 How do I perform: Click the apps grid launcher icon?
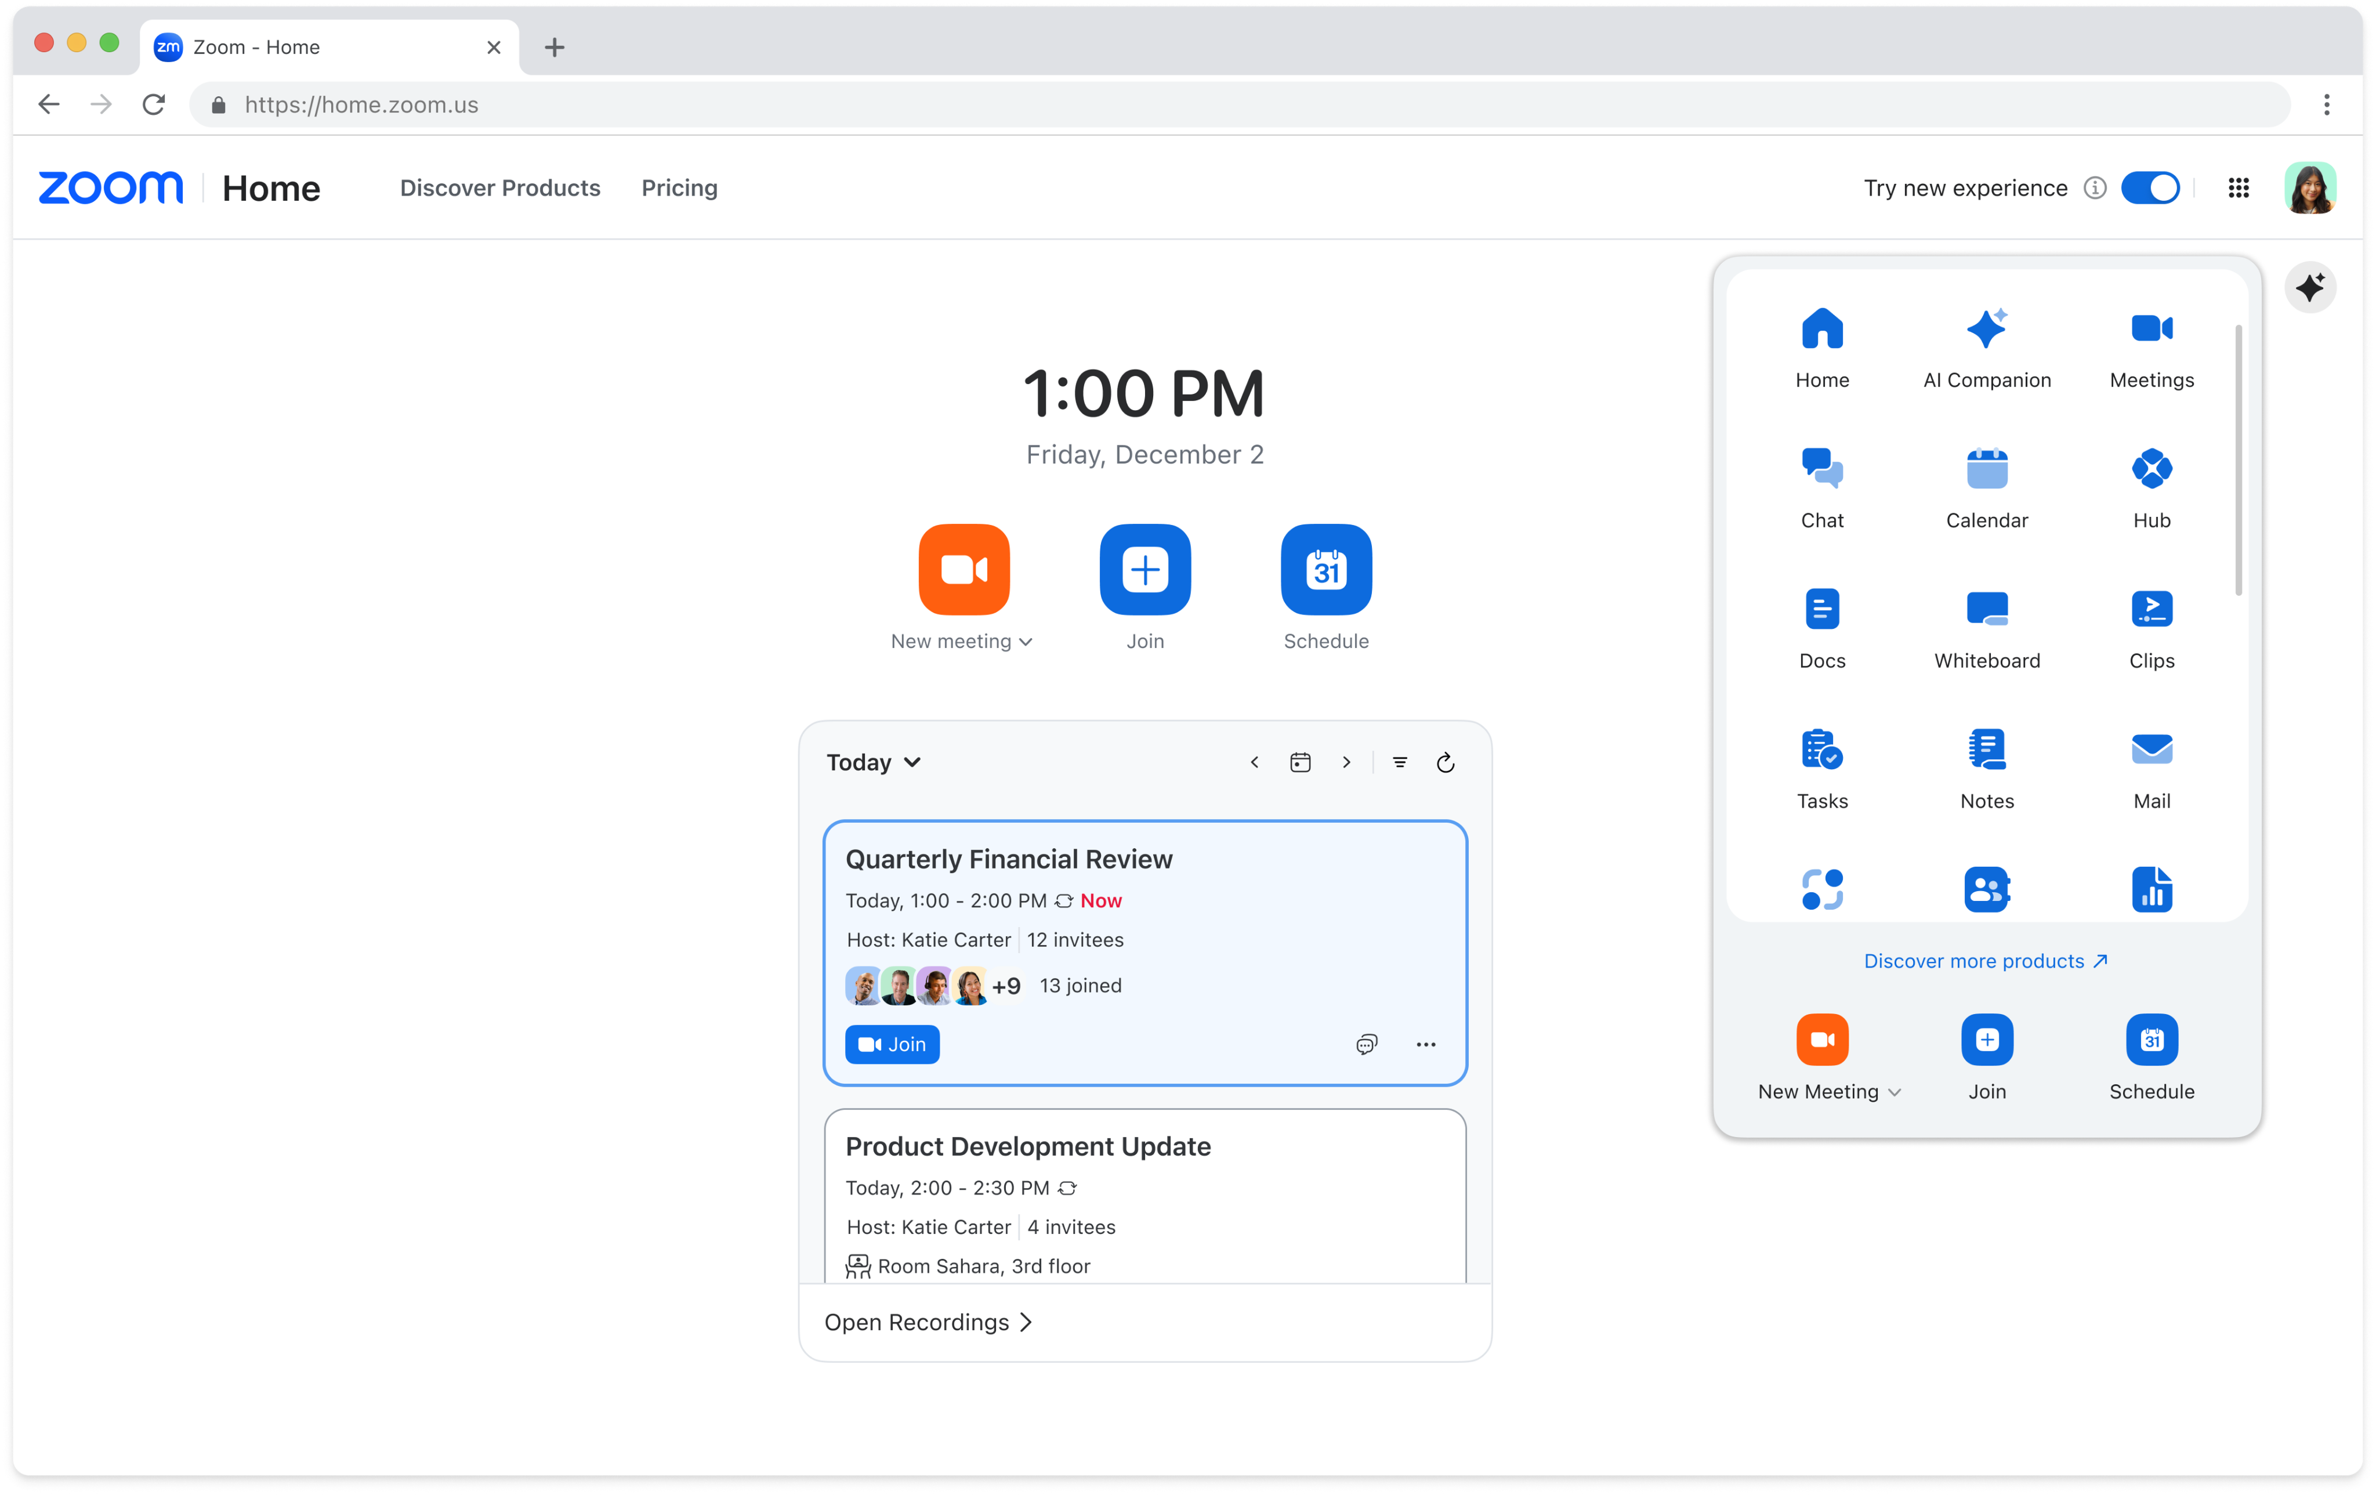[2238, 187]
